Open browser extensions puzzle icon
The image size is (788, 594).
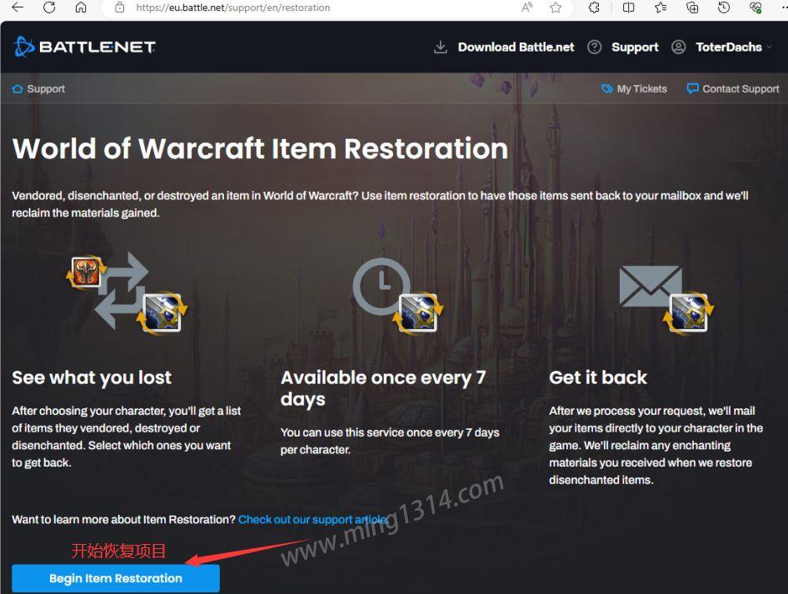[594, 7]
